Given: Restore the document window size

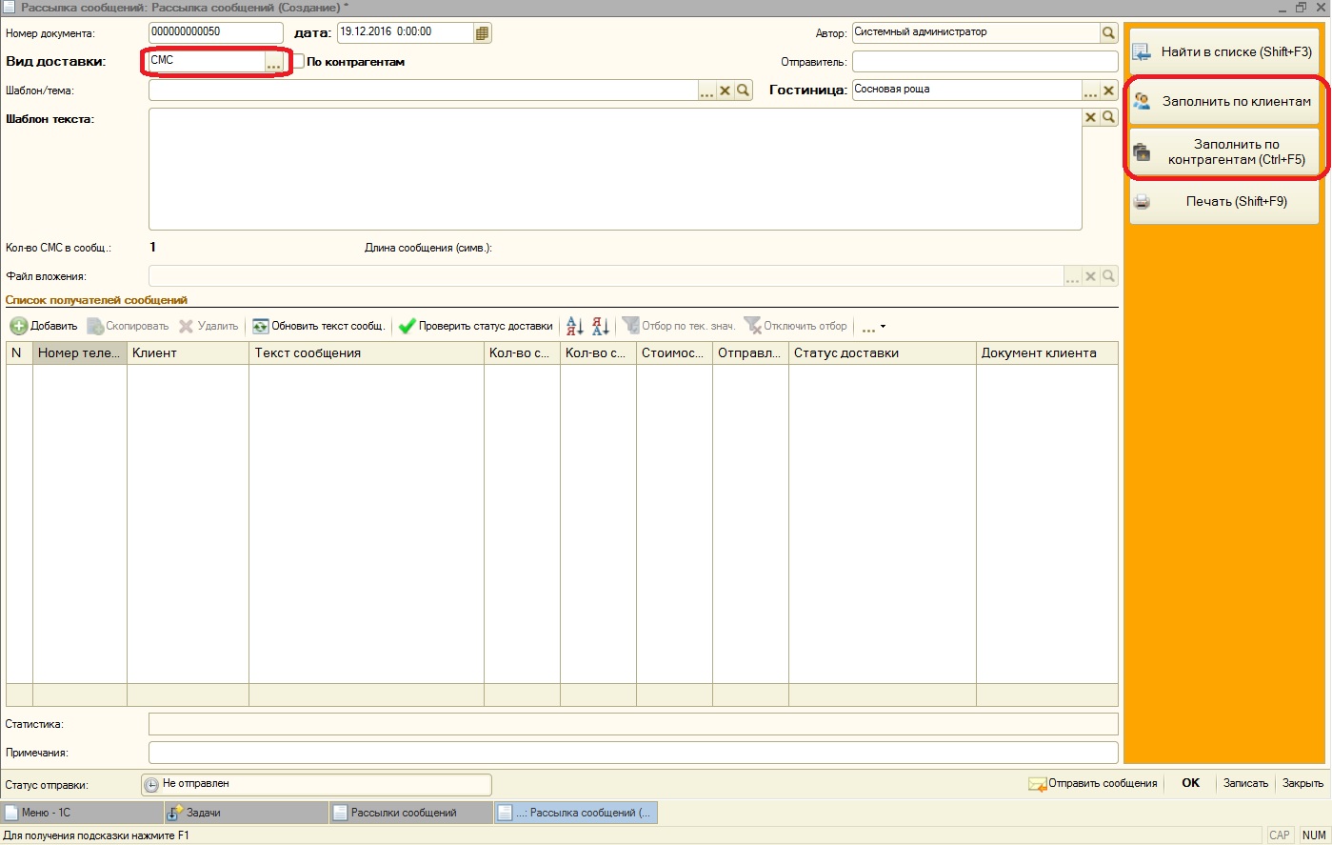Looking at the screenshot, I should click(1301, 7).
